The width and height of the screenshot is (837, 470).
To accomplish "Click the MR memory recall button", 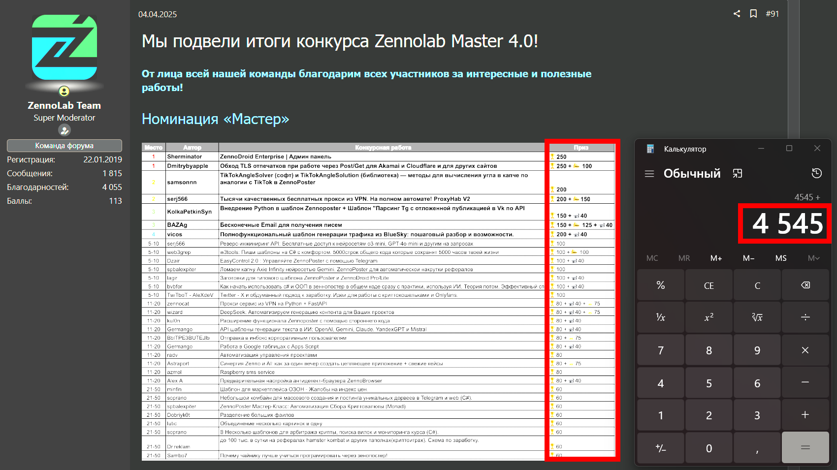I will tap(684, 258).
